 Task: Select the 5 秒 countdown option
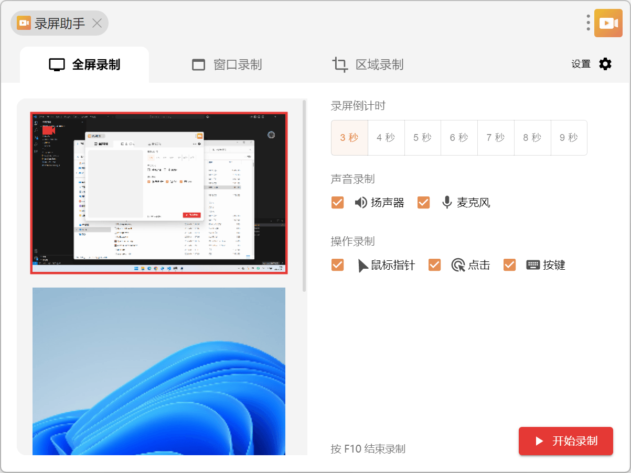[423, 138]
